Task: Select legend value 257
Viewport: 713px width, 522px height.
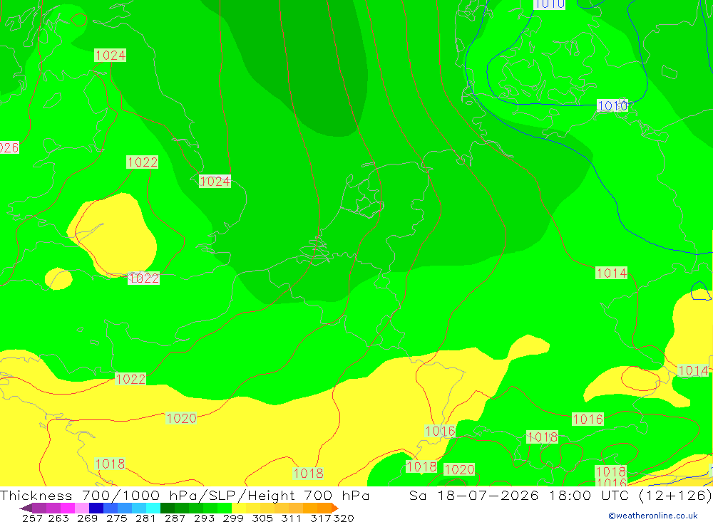Action: (x=32, y=518)
